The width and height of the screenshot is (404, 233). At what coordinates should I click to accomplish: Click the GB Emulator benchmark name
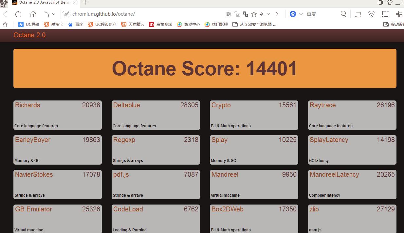click(33, 209)
